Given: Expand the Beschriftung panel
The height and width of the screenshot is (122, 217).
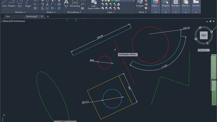Looking at the screenshot, I should click(74, 12).
